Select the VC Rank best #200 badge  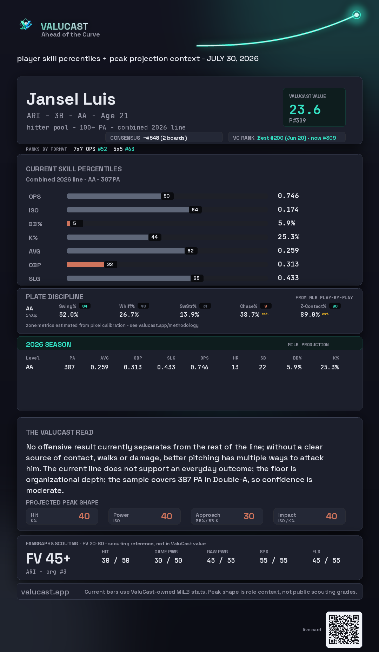pos(287,138)
